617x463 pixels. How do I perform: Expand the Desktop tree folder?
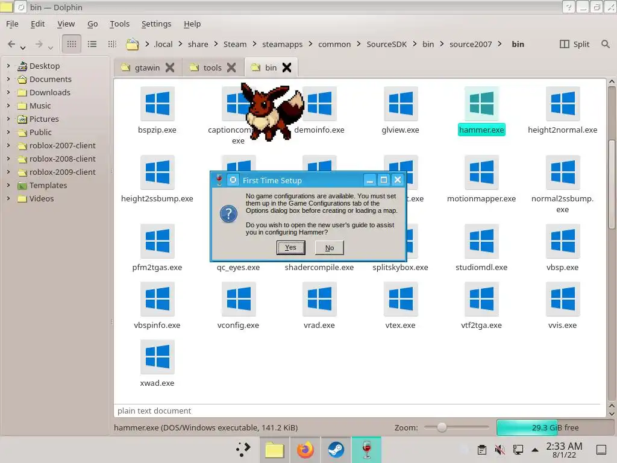[x=8, y=66]
